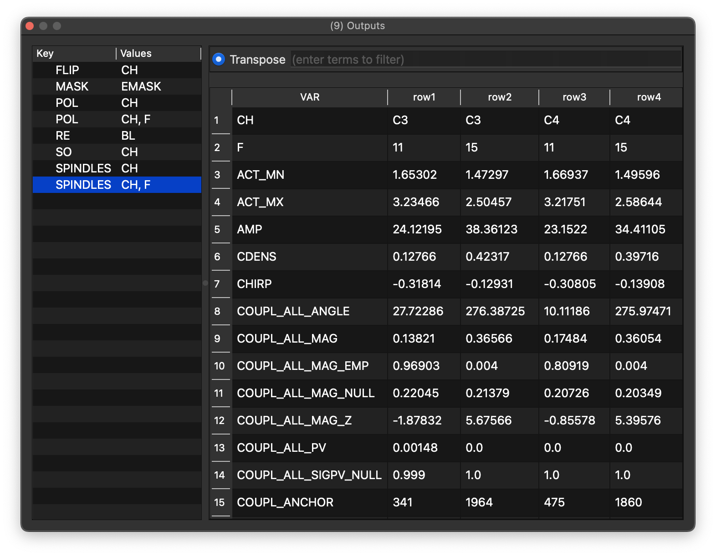Screen dimensions: 716x556
Task: Click the VAR column header
Action: (310, 97)
